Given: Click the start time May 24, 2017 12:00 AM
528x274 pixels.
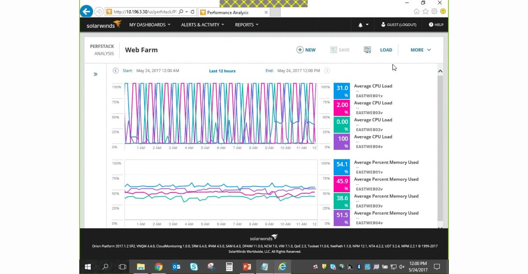Looking at the screenshot, I should [158, 71].
